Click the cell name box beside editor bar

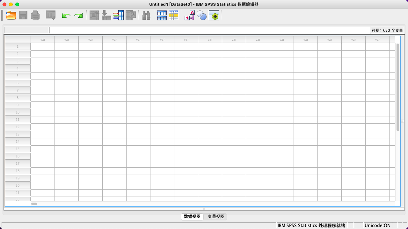click(x=26, y=30)
